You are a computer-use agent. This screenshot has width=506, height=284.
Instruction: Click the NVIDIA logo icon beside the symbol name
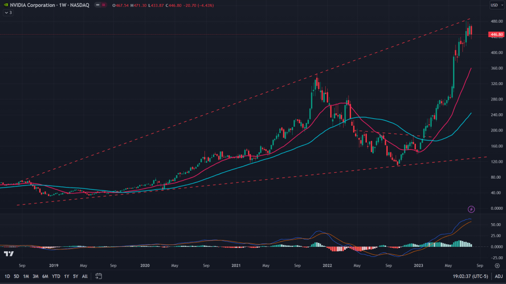[x=5, y=5]
